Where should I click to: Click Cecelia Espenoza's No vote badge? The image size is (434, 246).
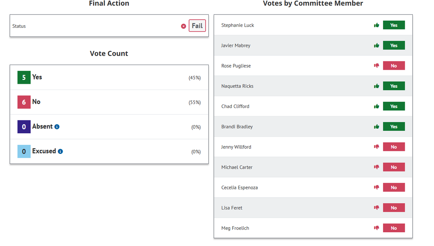pos(394,187)
